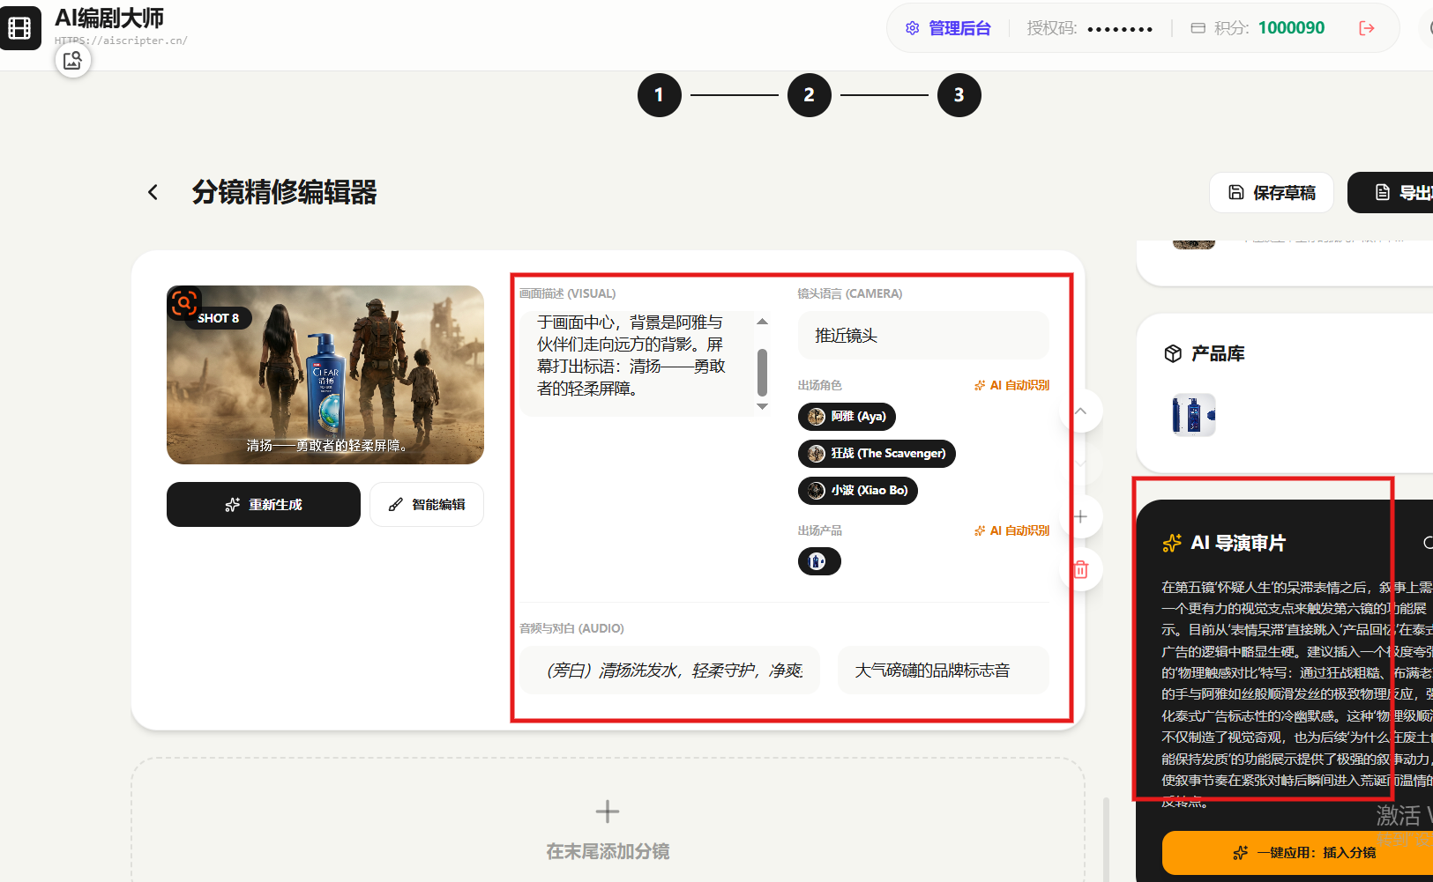This screenshot has height=882, width=1433.
Task: Go back using the arrow beside 分镜精修编辑器
Action: pos(153,192)
